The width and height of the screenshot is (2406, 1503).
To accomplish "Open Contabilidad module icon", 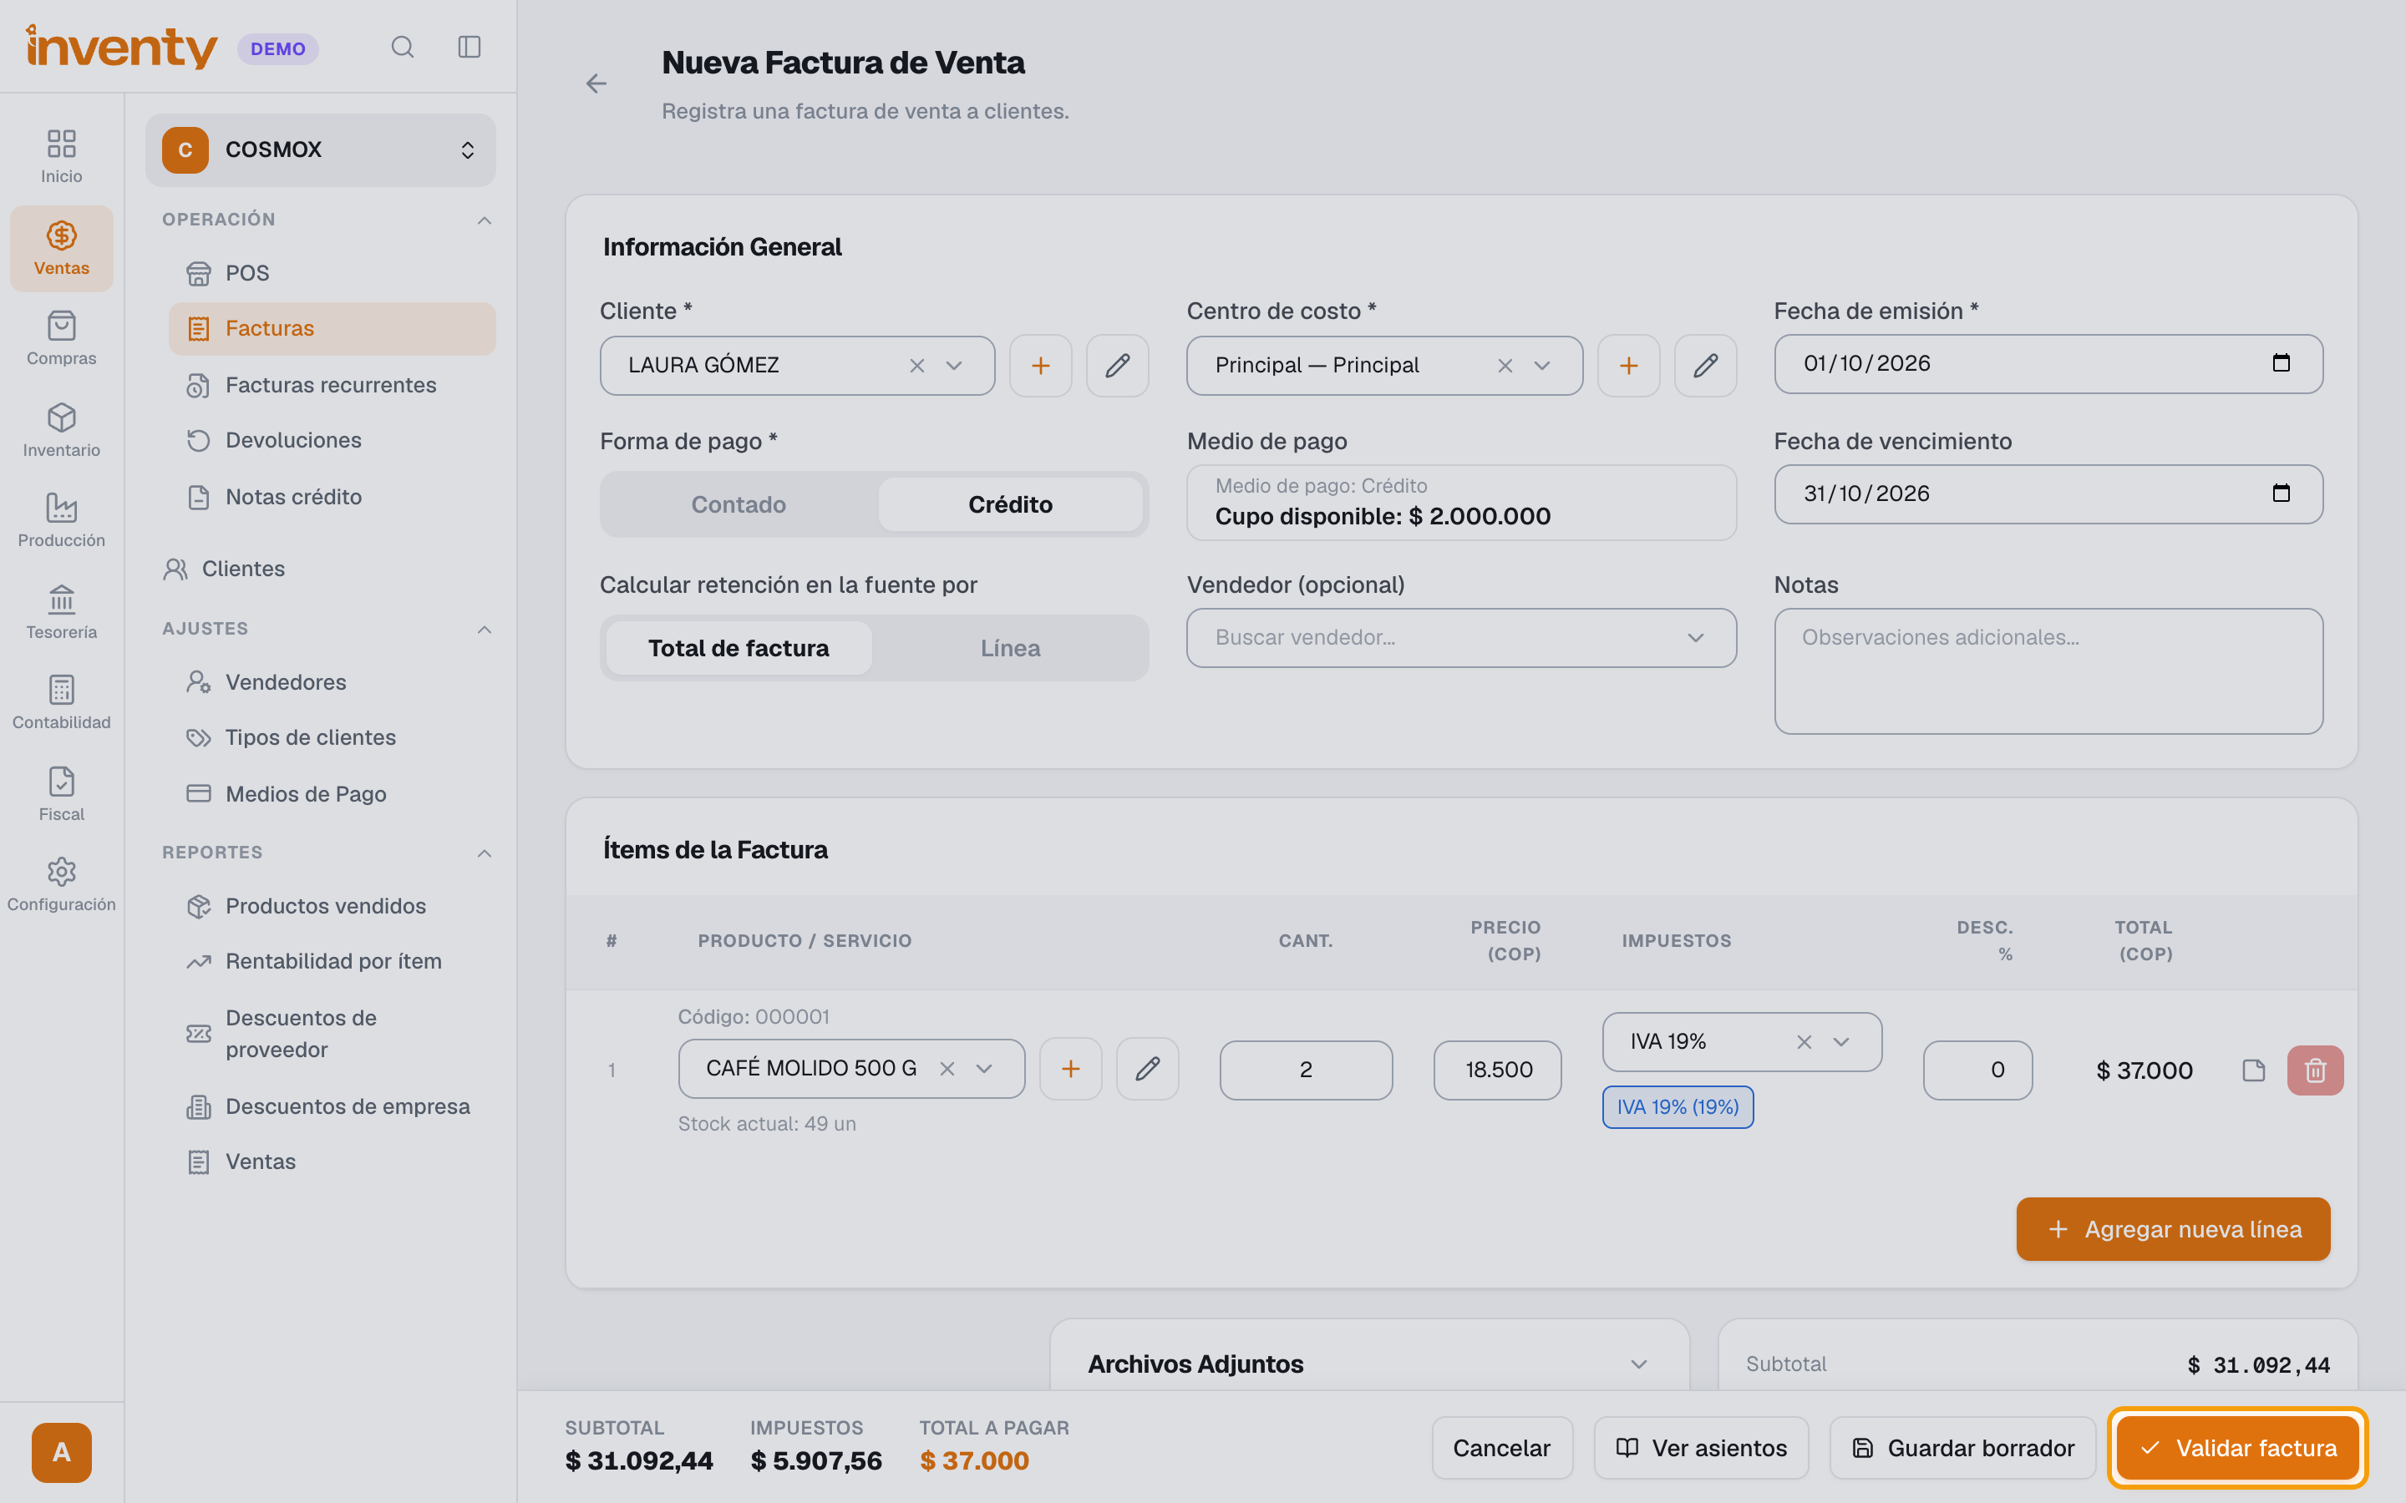I will pos(62,703).
